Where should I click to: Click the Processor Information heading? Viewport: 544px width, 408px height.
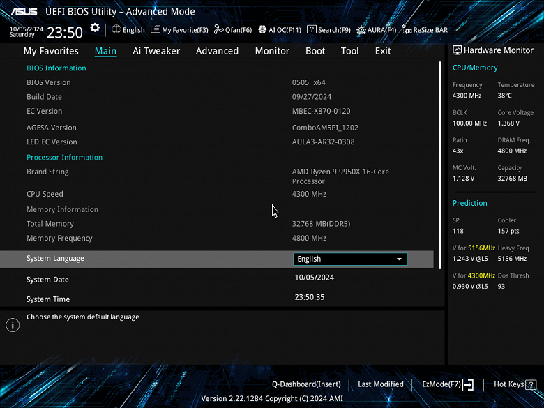click(x=65, y=157)
